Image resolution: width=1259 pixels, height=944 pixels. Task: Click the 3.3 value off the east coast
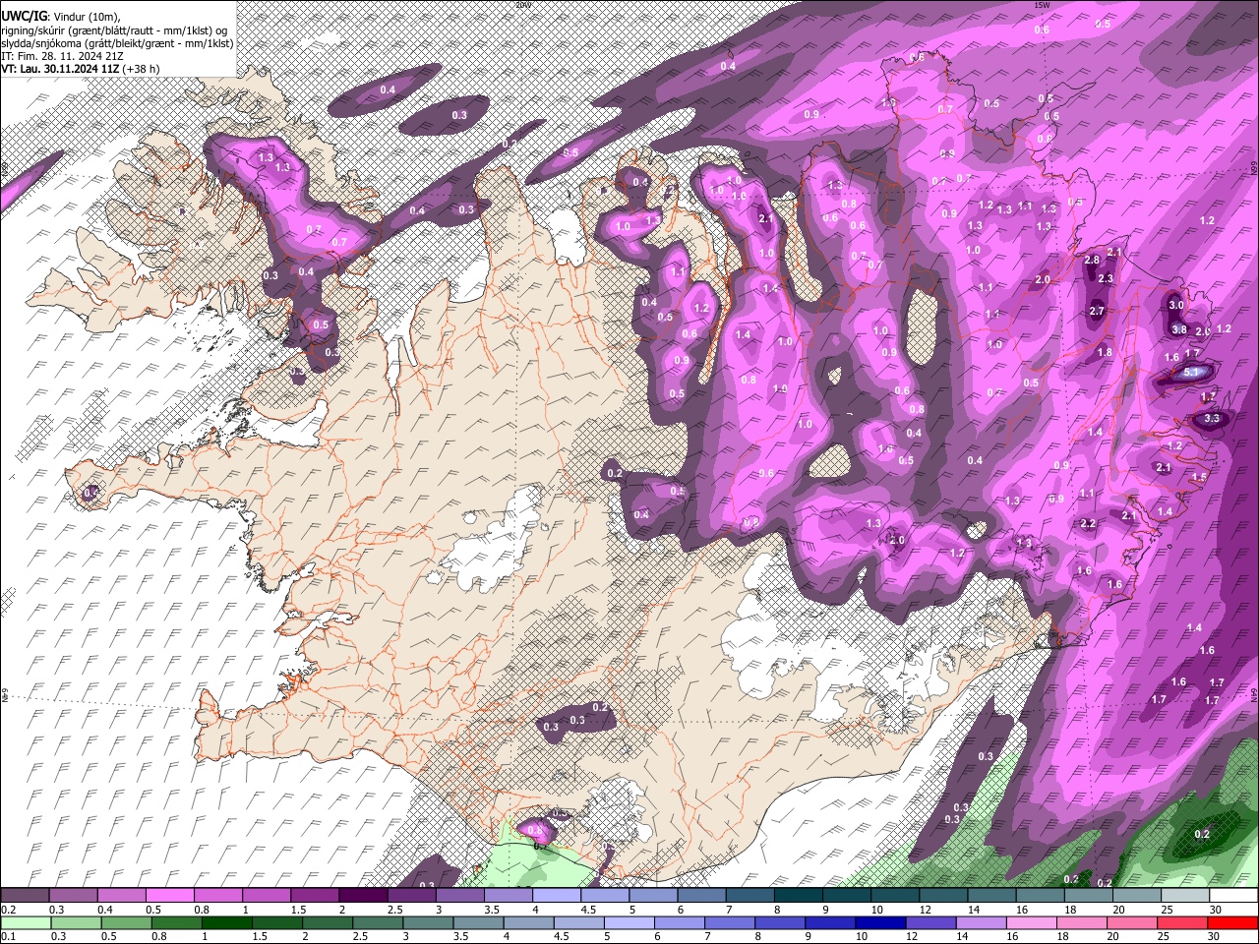coord(1212,419)
